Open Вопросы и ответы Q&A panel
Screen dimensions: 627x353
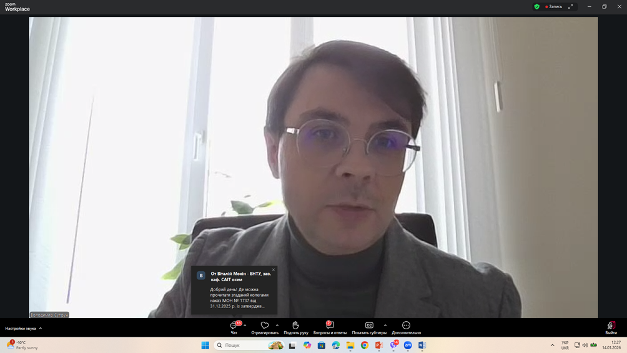coord(330,327)
